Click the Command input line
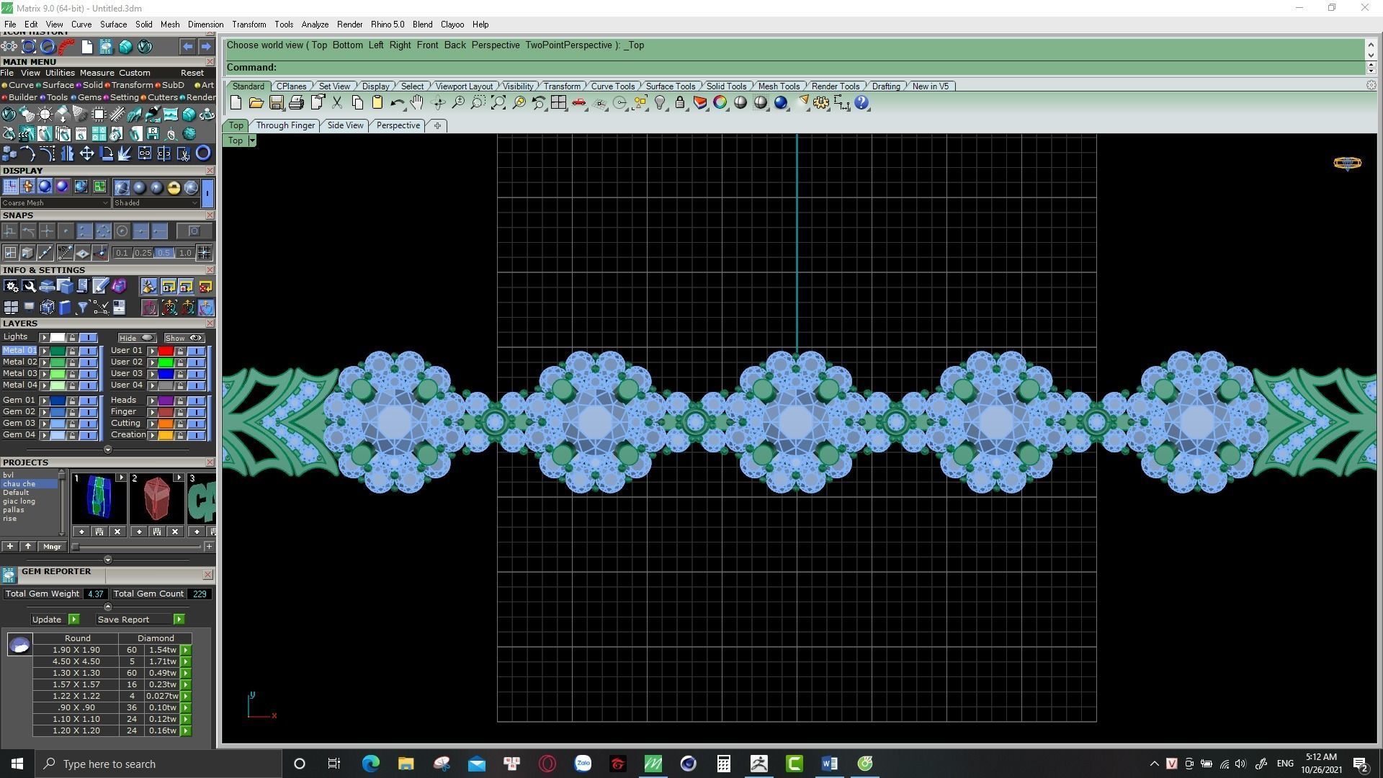The width and height of the screenshot is (1383, 778). [x=795, y=68]
